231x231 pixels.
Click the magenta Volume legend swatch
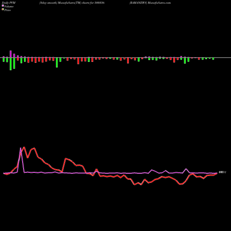click(x=3, y=6)
